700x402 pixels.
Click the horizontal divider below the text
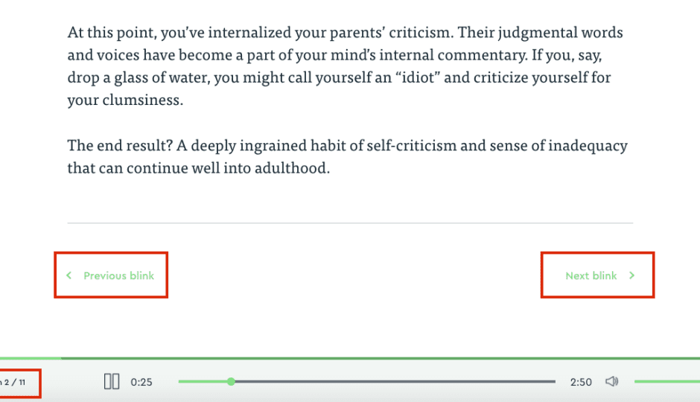tap(350, 223)
